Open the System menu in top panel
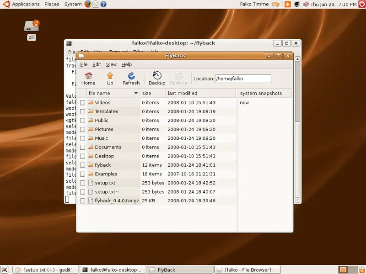 [x=73, y=4]
